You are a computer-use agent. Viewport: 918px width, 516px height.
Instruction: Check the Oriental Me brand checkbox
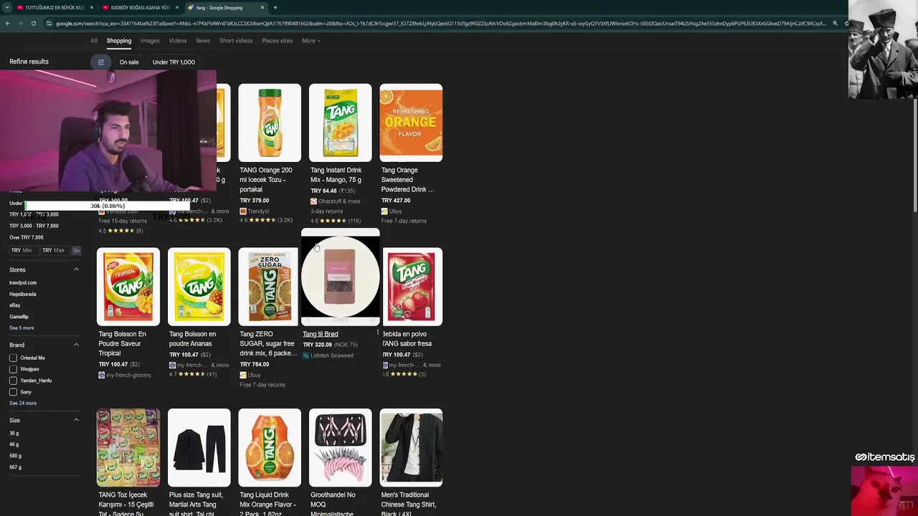[13, 358]
